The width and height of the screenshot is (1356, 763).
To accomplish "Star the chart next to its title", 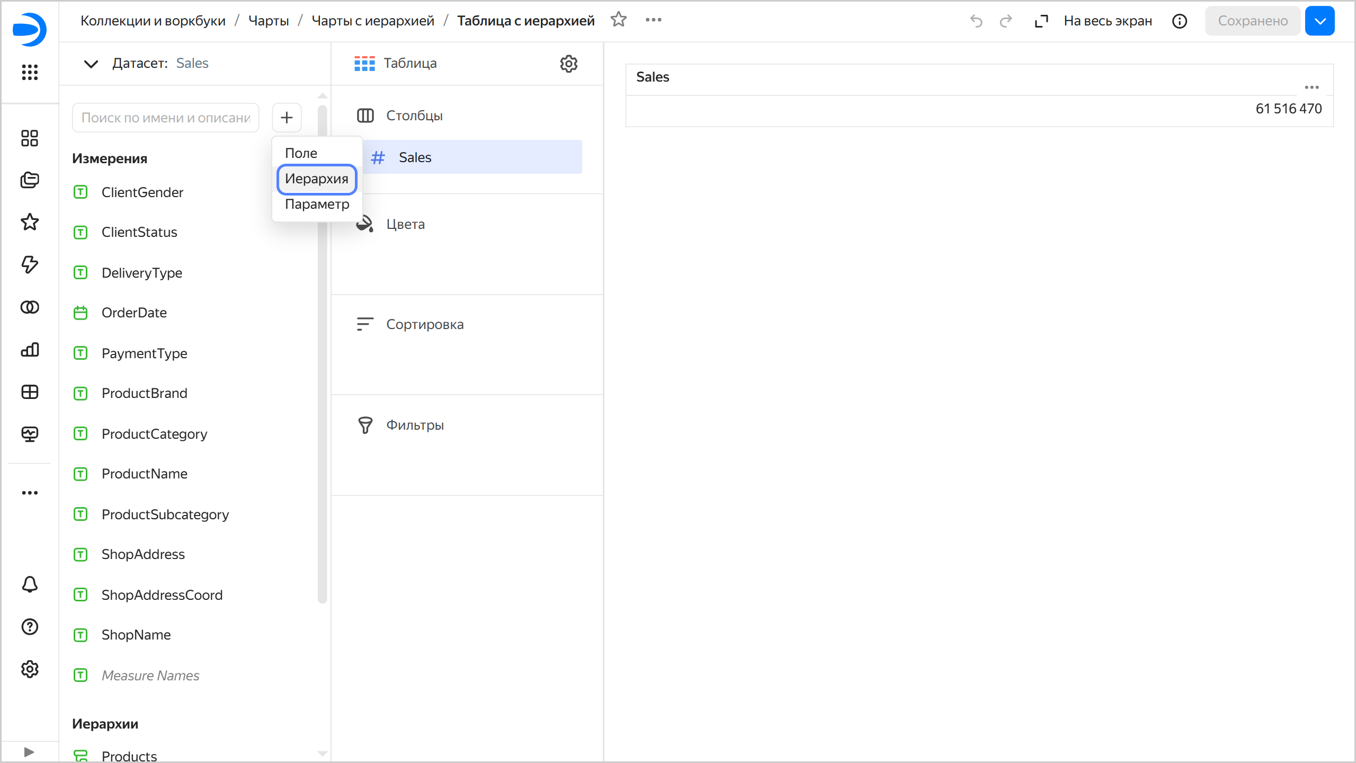I will (x=618, y=20).
